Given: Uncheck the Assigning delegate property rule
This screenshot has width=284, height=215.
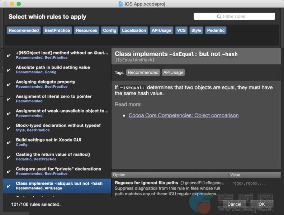Looking at the screenshot, I should [9, 85].
